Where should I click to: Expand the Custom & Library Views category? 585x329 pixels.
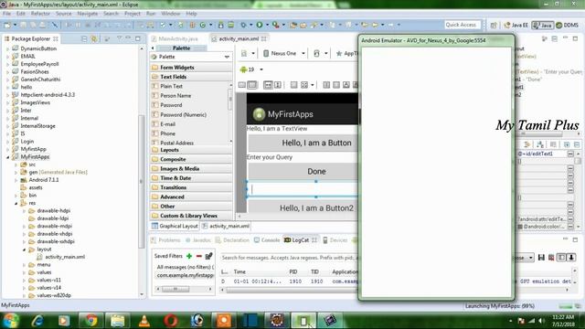coord(191,216)
